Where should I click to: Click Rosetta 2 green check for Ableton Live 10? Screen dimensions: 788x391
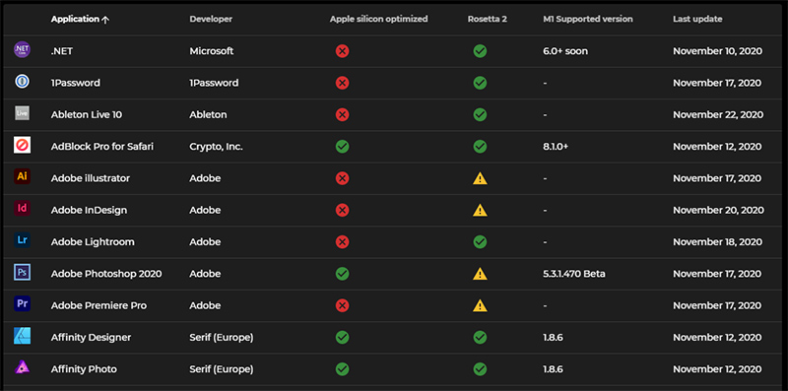(480, 114)
